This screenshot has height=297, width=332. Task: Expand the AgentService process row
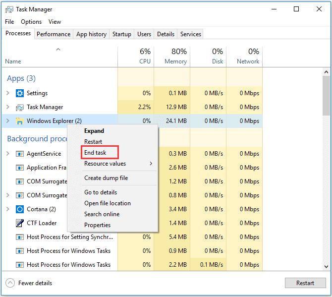pyautogui.click(x=7, y=154)
